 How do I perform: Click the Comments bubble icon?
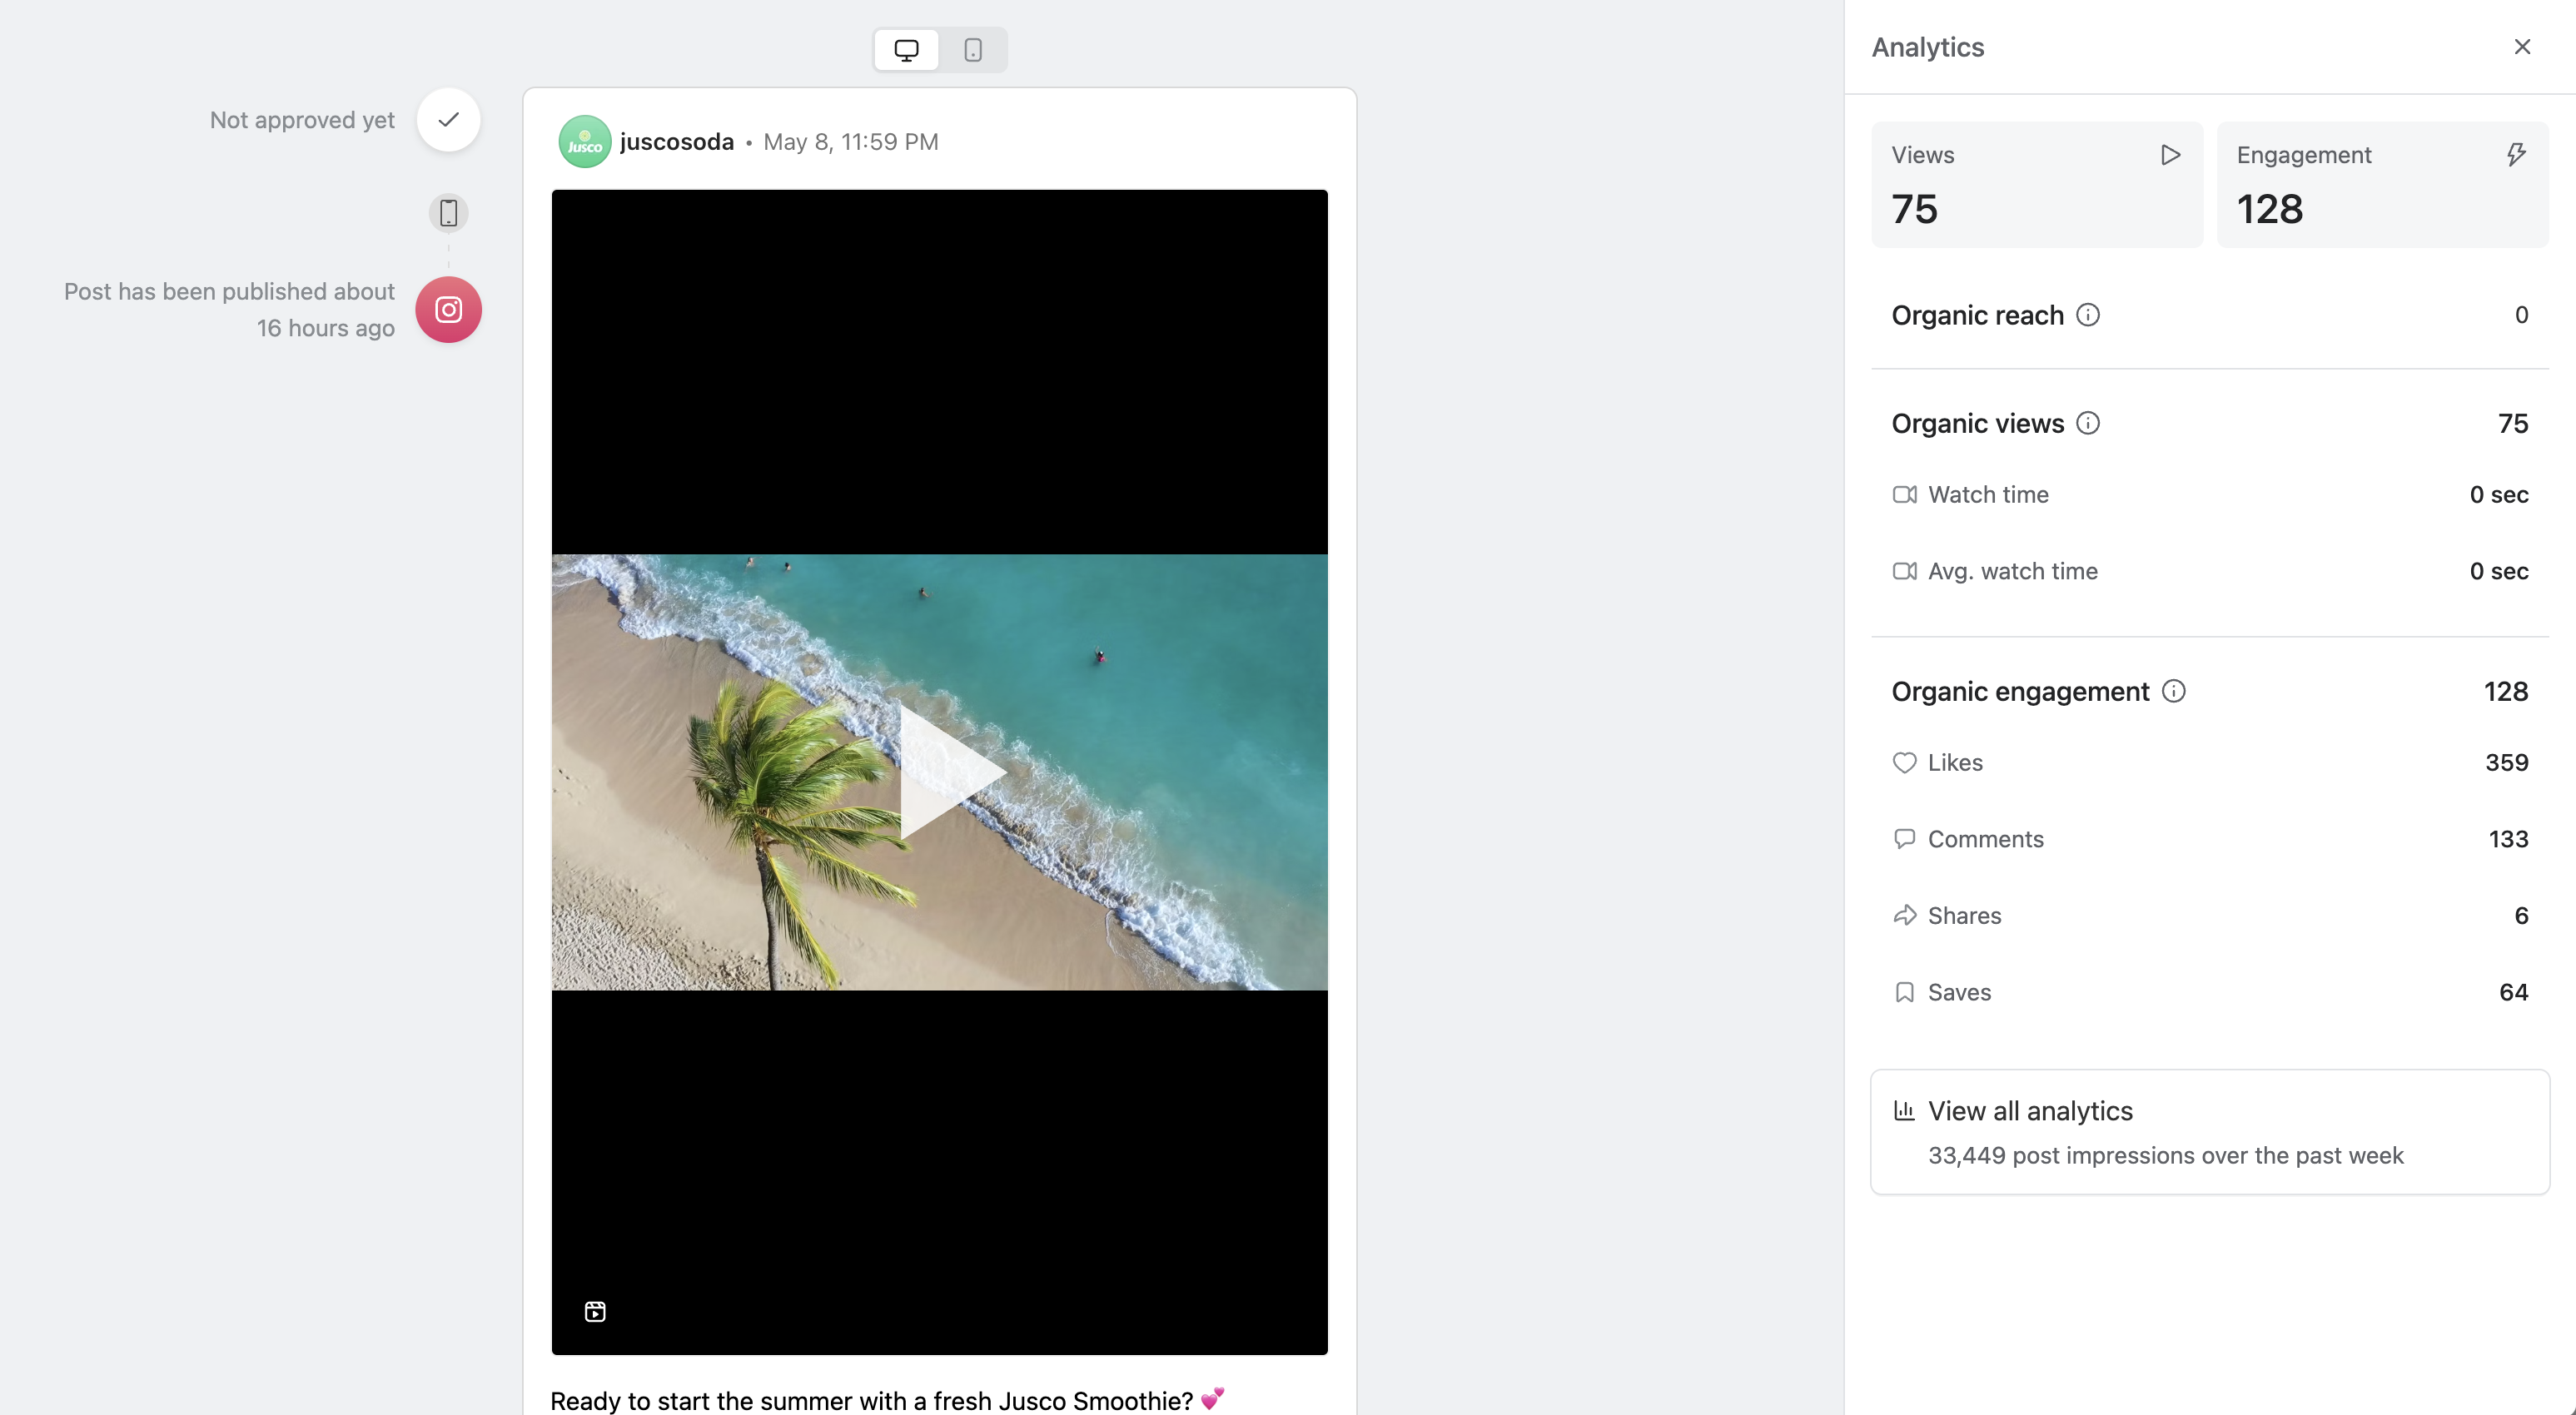click(1904, 839)
